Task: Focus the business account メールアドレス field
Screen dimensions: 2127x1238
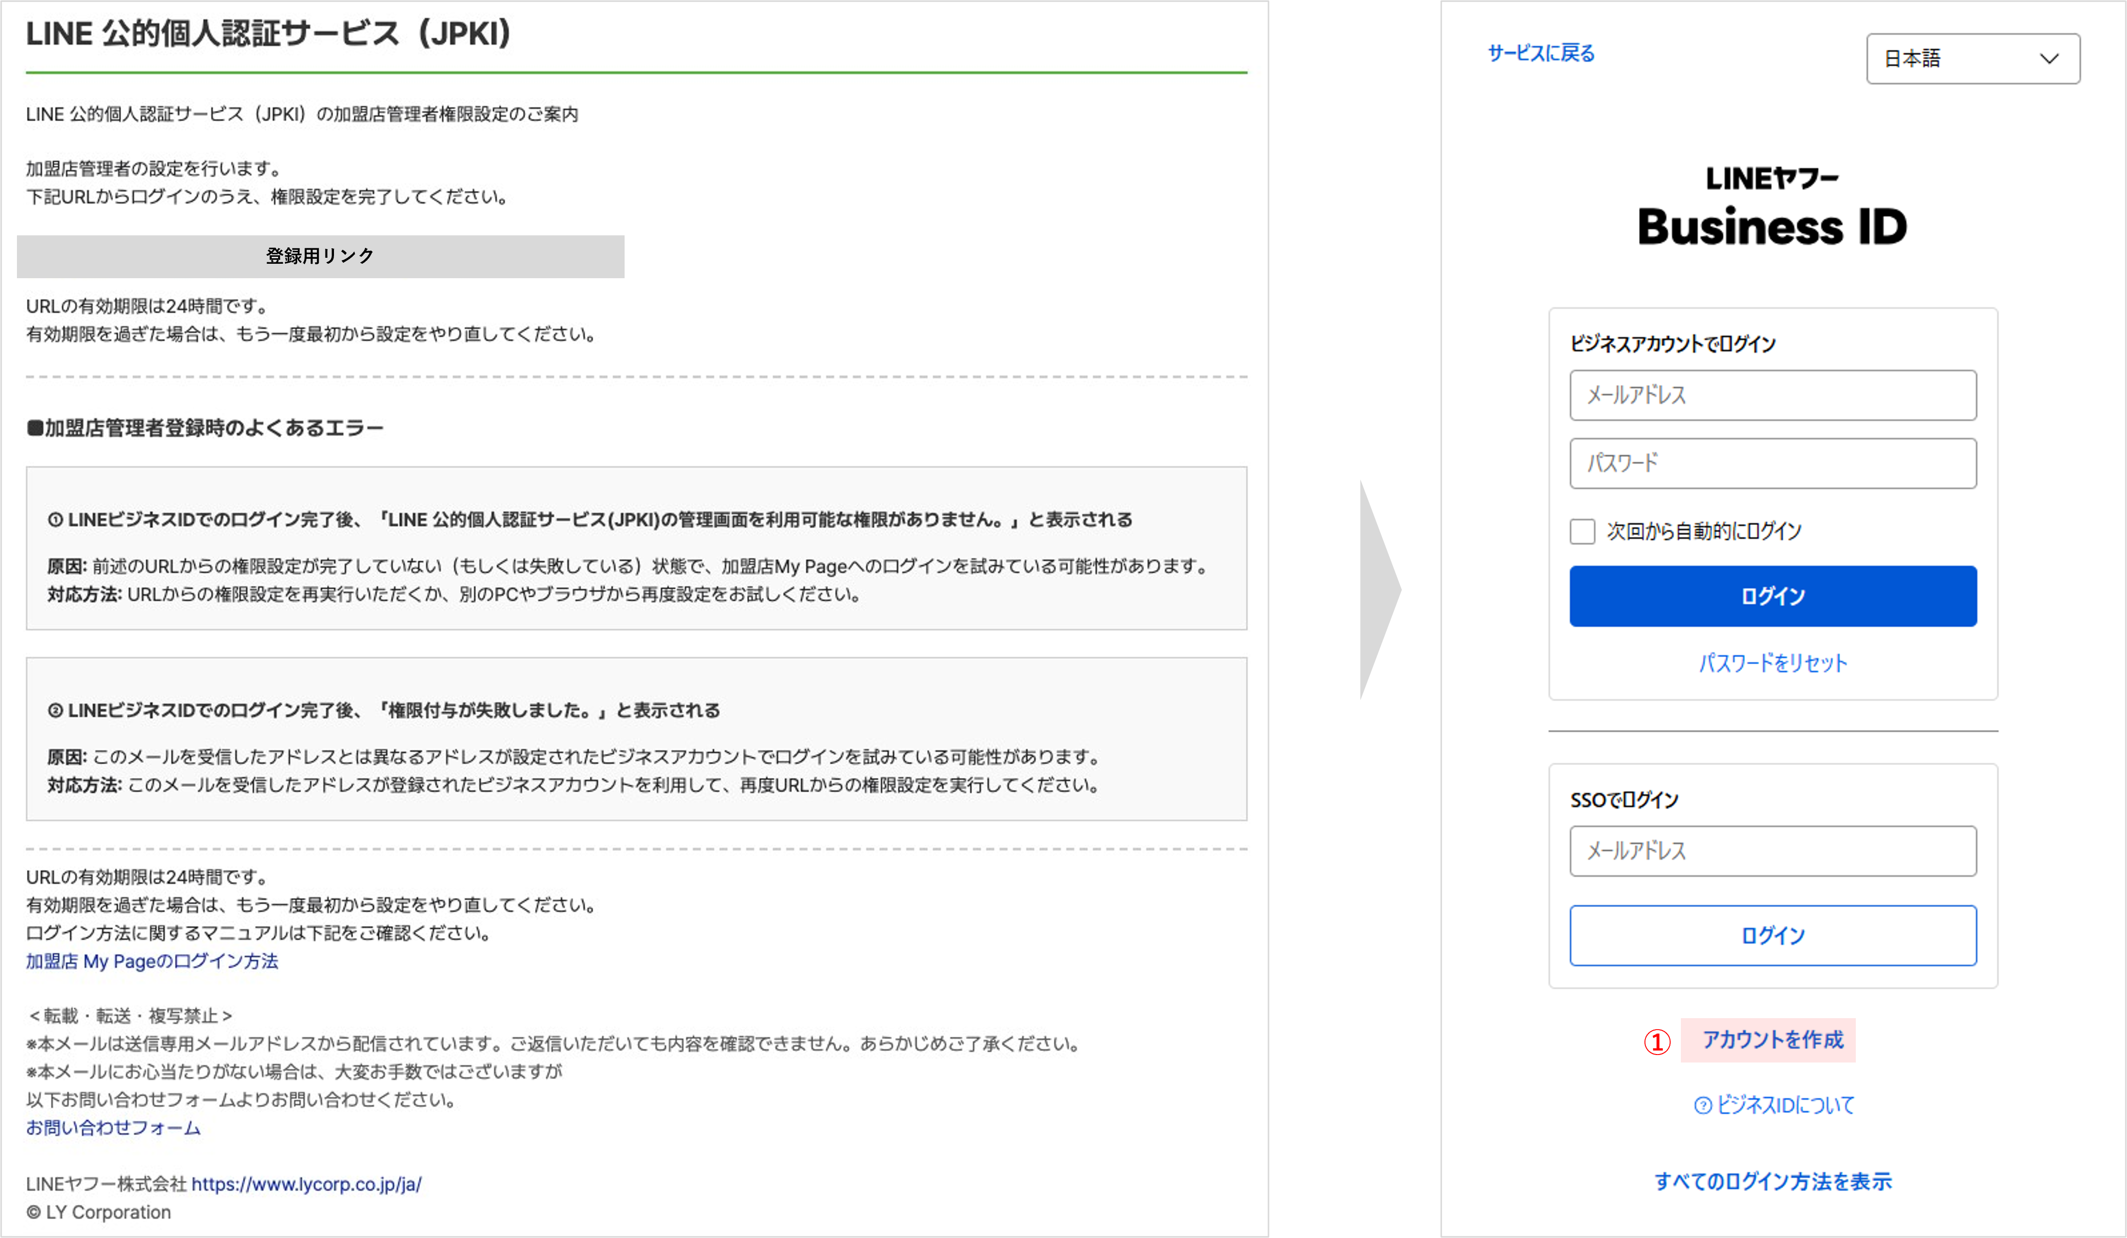Action: click(1773, 395)
